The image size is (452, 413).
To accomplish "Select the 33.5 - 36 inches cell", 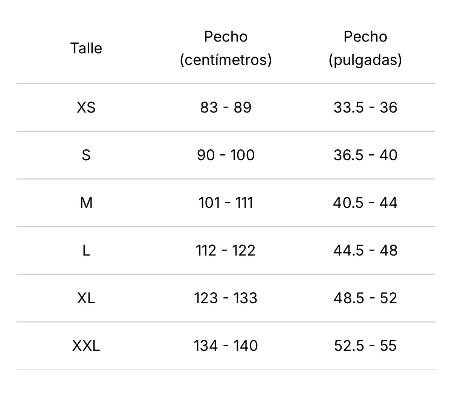I will pos(365,107).
